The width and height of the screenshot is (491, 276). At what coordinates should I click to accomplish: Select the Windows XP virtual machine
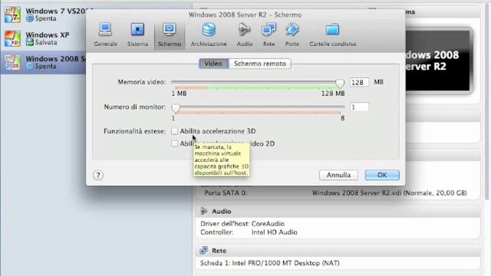point(44,38)
